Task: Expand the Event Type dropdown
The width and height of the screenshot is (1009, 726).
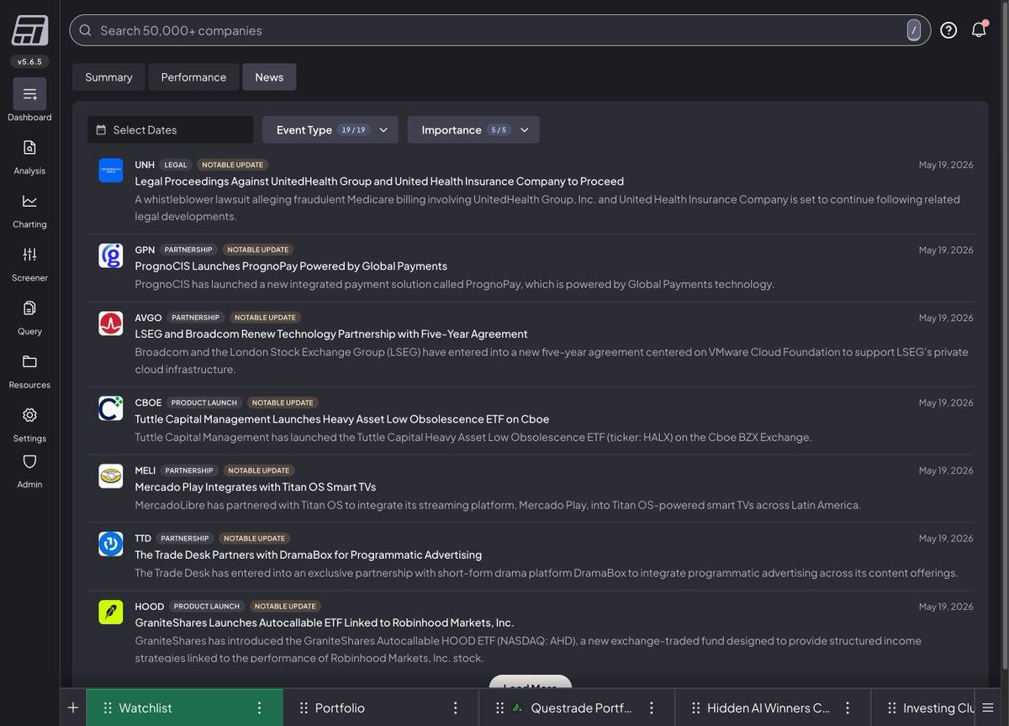Action: 330,129
